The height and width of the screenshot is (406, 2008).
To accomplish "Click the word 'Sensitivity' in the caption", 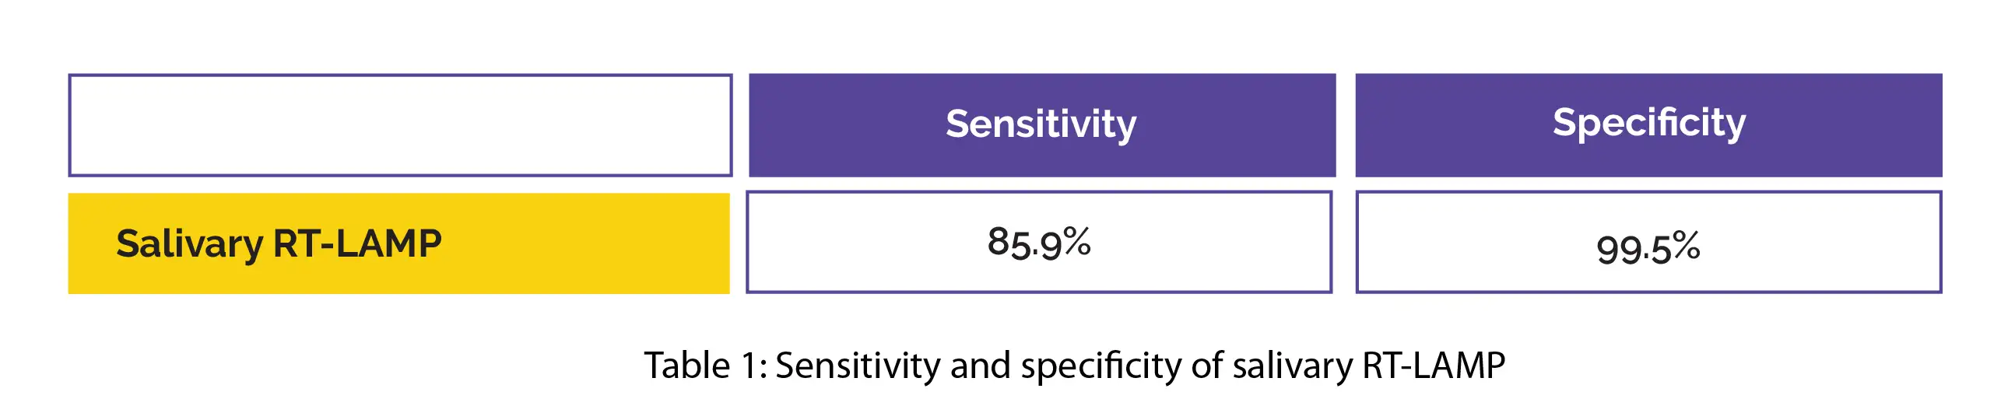I will pos(858,366).
